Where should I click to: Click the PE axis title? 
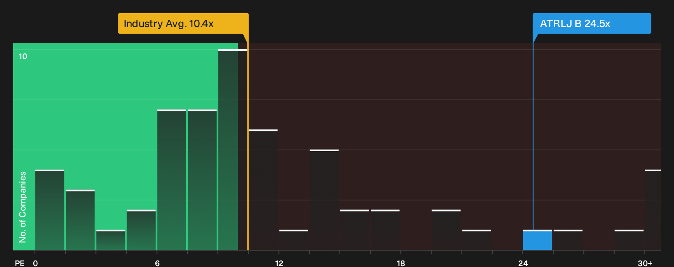(20, 263)
